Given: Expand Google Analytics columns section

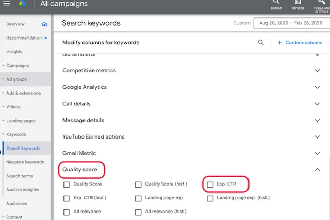Looking at the screenshot, I should (317, 87).
